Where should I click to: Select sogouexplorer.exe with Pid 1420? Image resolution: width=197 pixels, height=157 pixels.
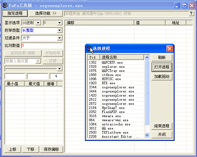click(116, 95)
